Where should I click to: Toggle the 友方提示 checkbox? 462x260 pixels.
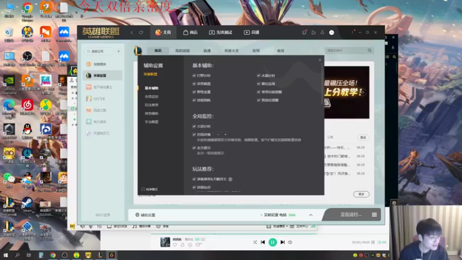point(194,148)
